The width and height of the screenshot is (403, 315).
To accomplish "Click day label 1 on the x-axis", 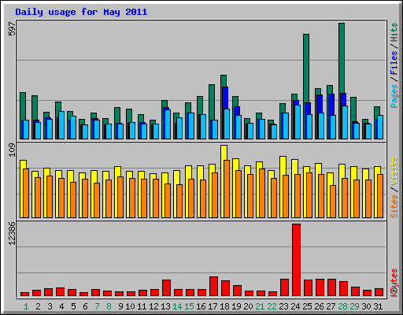I will [26, 306].
